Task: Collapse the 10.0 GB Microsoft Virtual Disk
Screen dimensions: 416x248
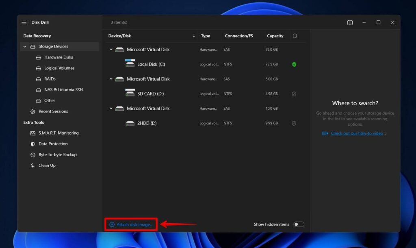Action: 110,108
